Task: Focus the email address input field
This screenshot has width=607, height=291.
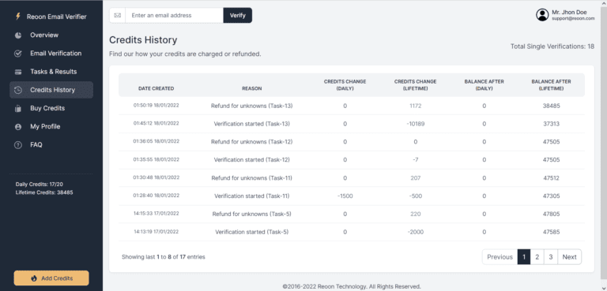Action: 174,16
